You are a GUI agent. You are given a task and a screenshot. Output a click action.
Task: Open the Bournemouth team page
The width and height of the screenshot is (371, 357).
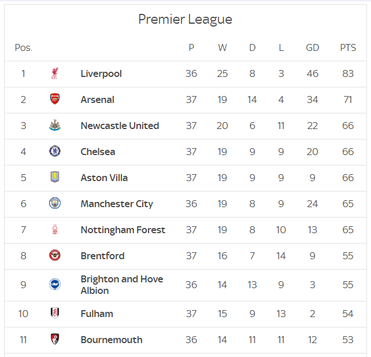click(112, 340)
